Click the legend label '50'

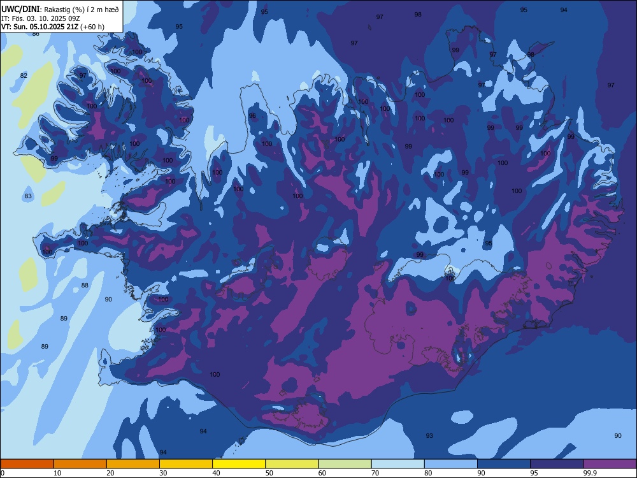[x=269, y=473]
